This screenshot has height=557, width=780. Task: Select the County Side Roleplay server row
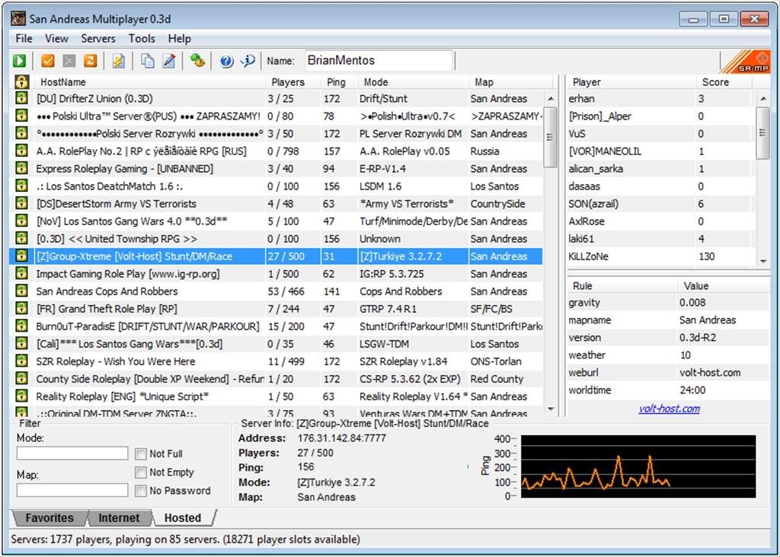pos(276,379)
